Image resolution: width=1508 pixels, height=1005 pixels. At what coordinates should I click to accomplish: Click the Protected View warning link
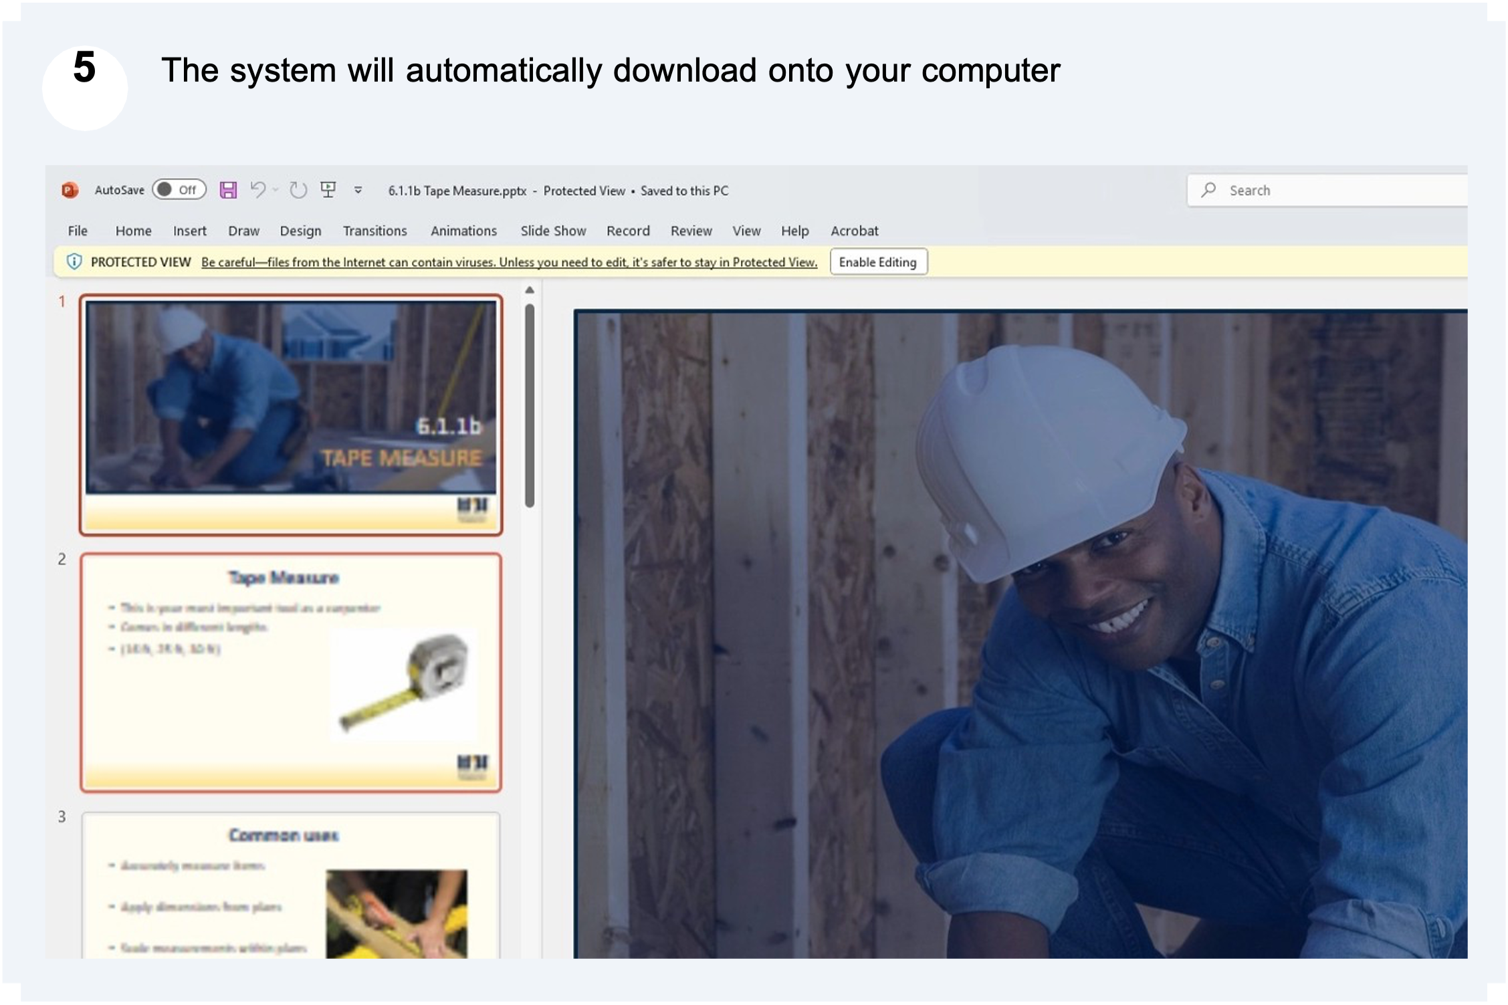509,262
